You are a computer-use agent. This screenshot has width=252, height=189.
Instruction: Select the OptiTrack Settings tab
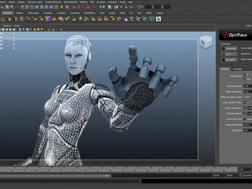pos(225,69)
